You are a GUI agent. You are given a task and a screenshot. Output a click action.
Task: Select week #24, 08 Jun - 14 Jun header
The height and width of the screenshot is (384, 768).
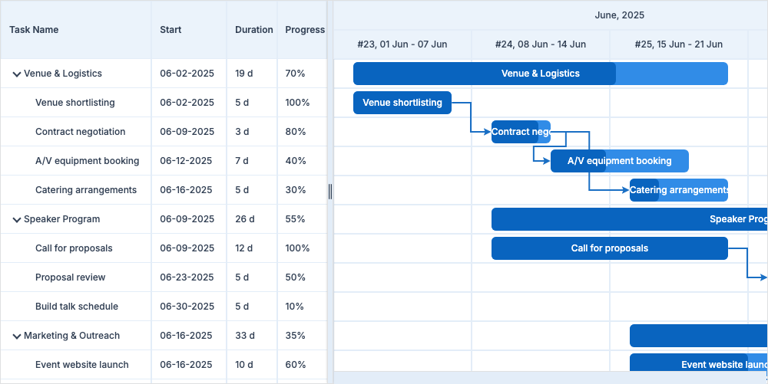pos(540,44)
